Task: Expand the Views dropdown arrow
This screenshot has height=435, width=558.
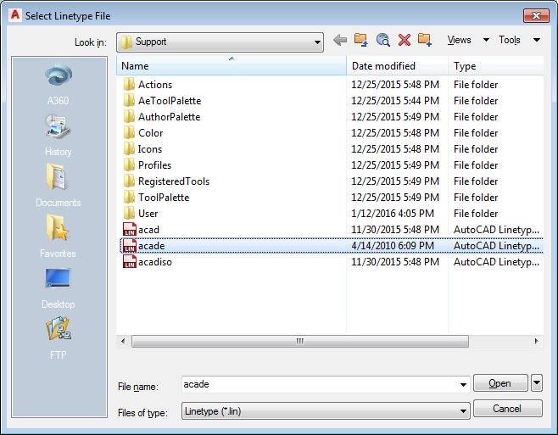Action: click(x=486, y=40)
